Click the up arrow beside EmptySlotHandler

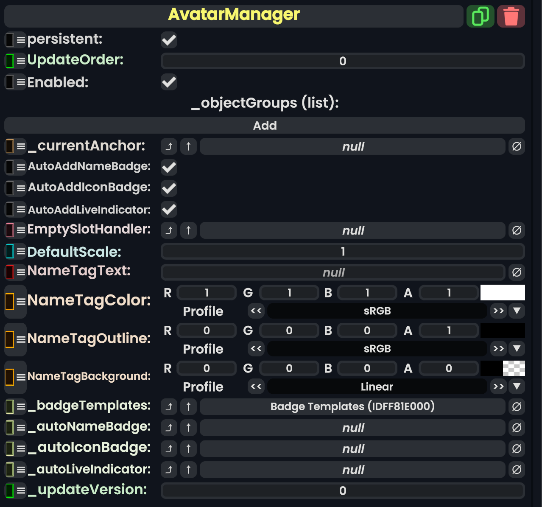pos(188,230)
